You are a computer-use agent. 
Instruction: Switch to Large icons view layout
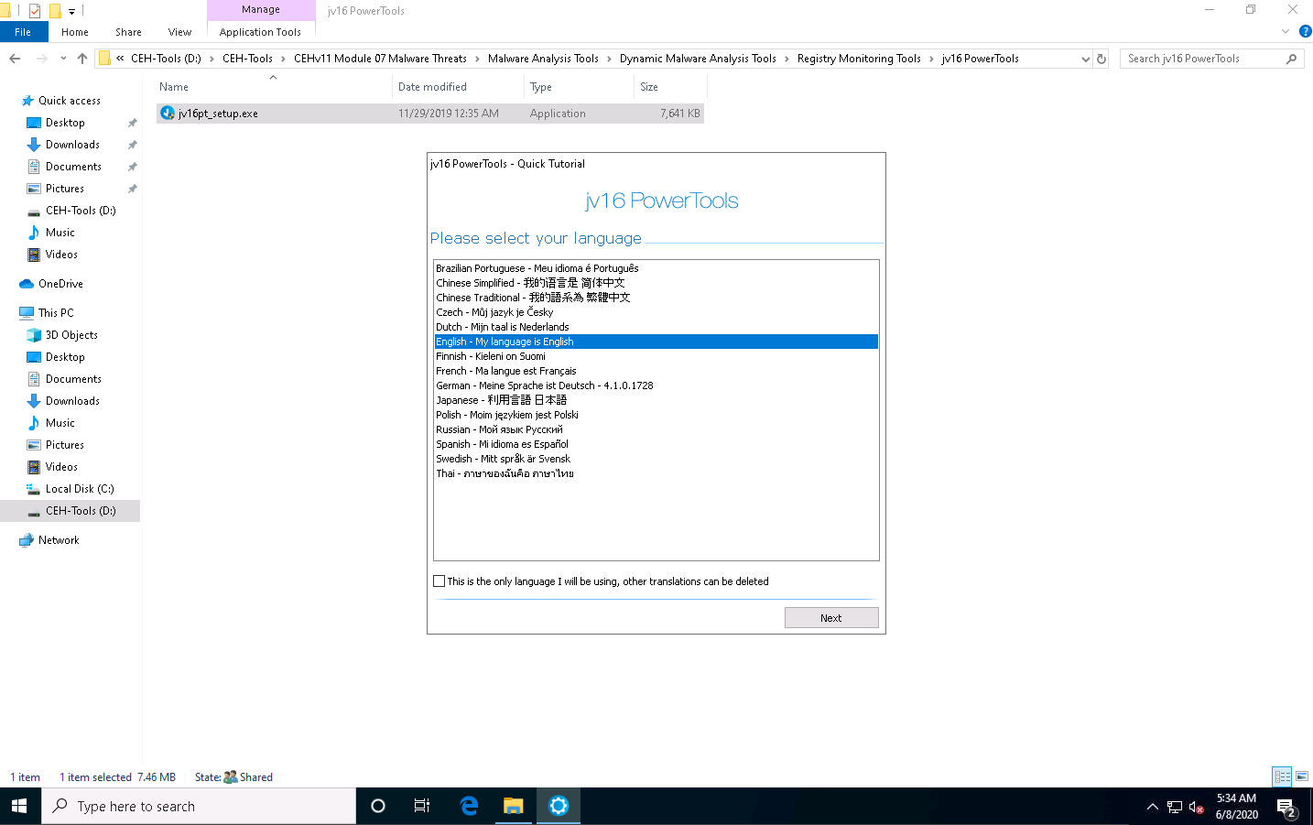pyautogui.click(x=1301, y=776)
